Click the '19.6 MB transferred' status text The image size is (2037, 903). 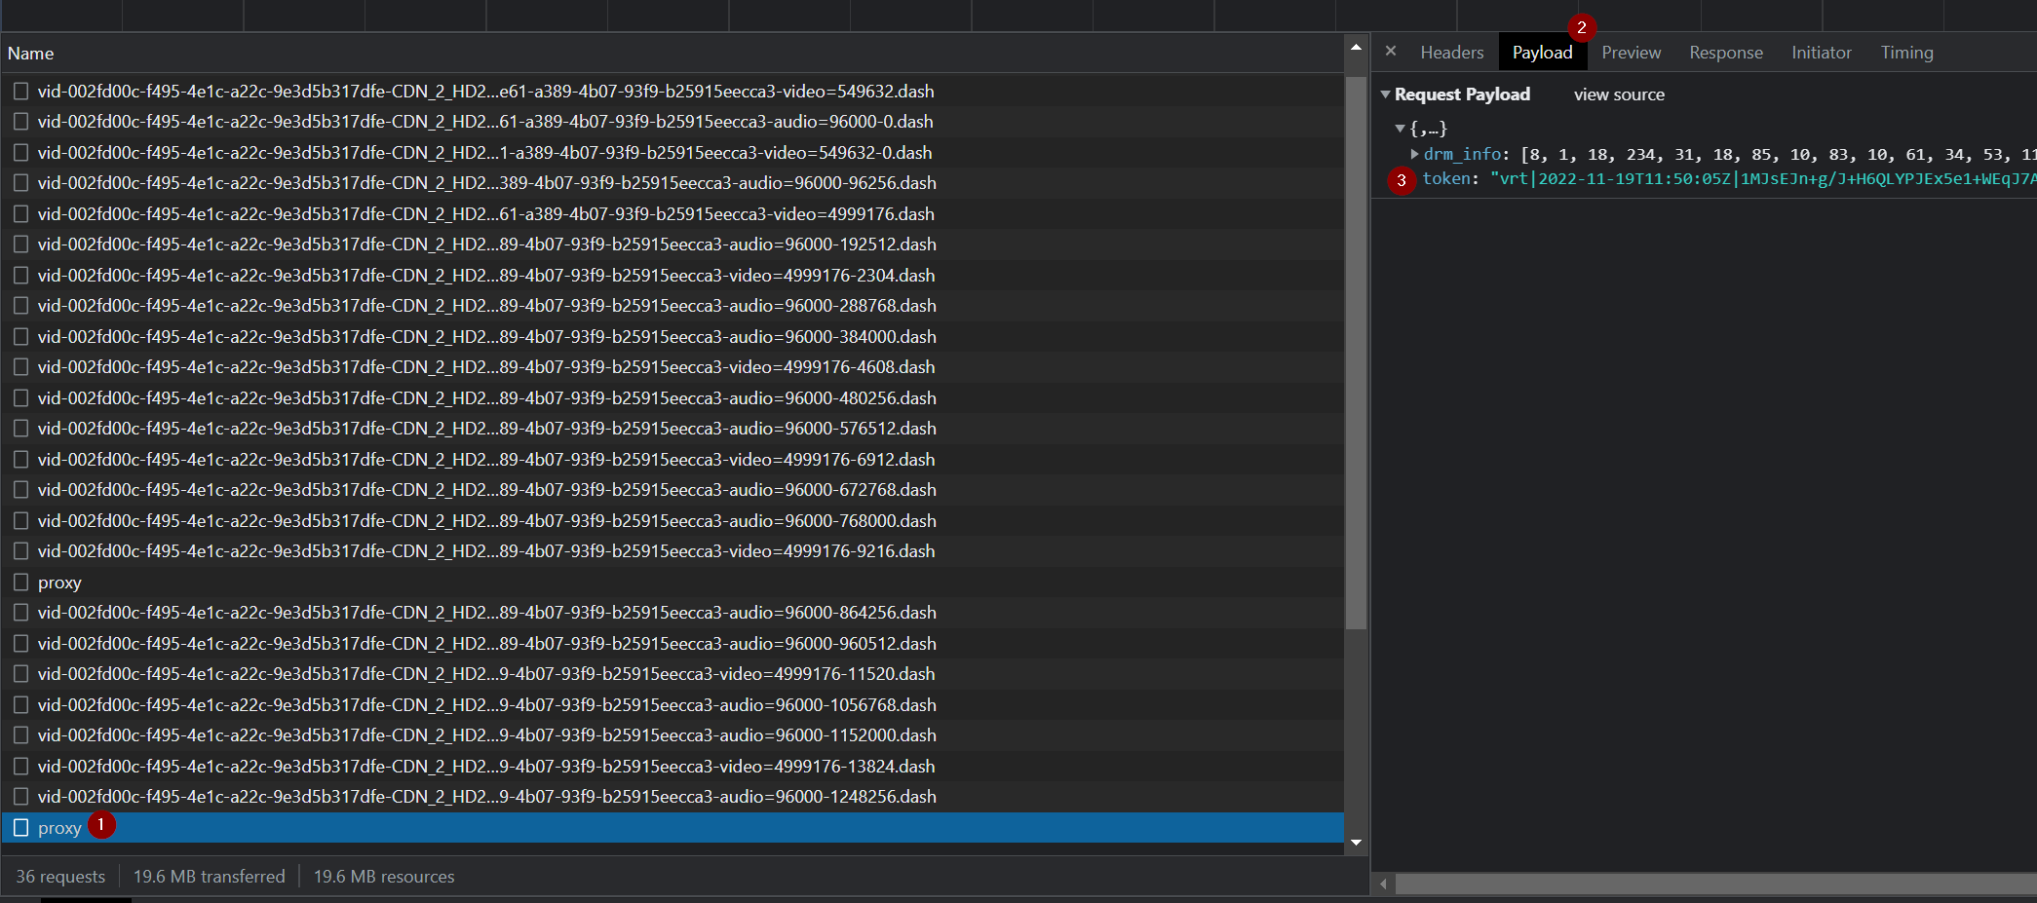tap(210, 877)
